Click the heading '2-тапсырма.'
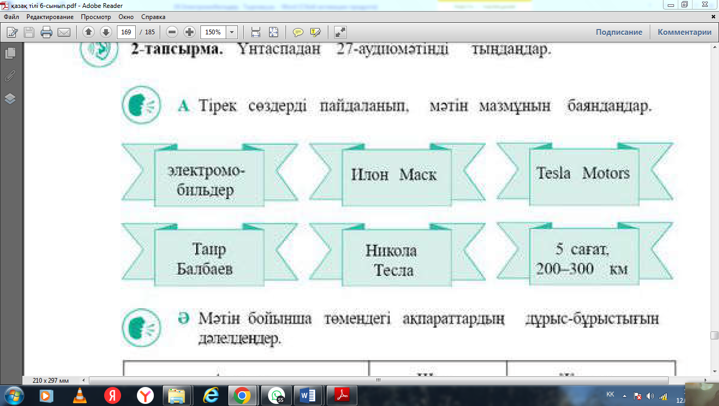The image size is (719, 406). click(x=177, y=51)
